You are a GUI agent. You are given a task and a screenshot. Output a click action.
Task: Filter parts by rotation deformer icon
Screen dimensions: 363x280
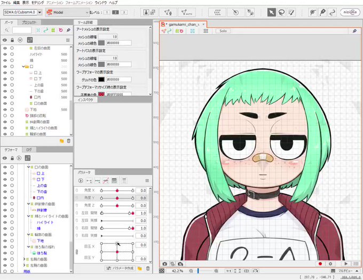pyautogui.click(x=61, y=30)
